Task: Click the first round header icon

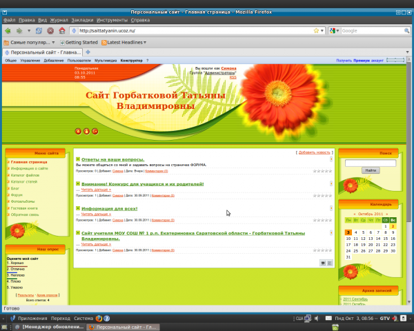Action: pos(78,131)
